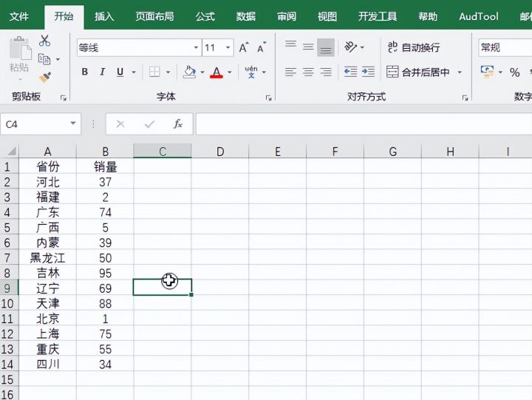Click the Cut scissors icon
532x400 pixels.
[x=44, y=41]
